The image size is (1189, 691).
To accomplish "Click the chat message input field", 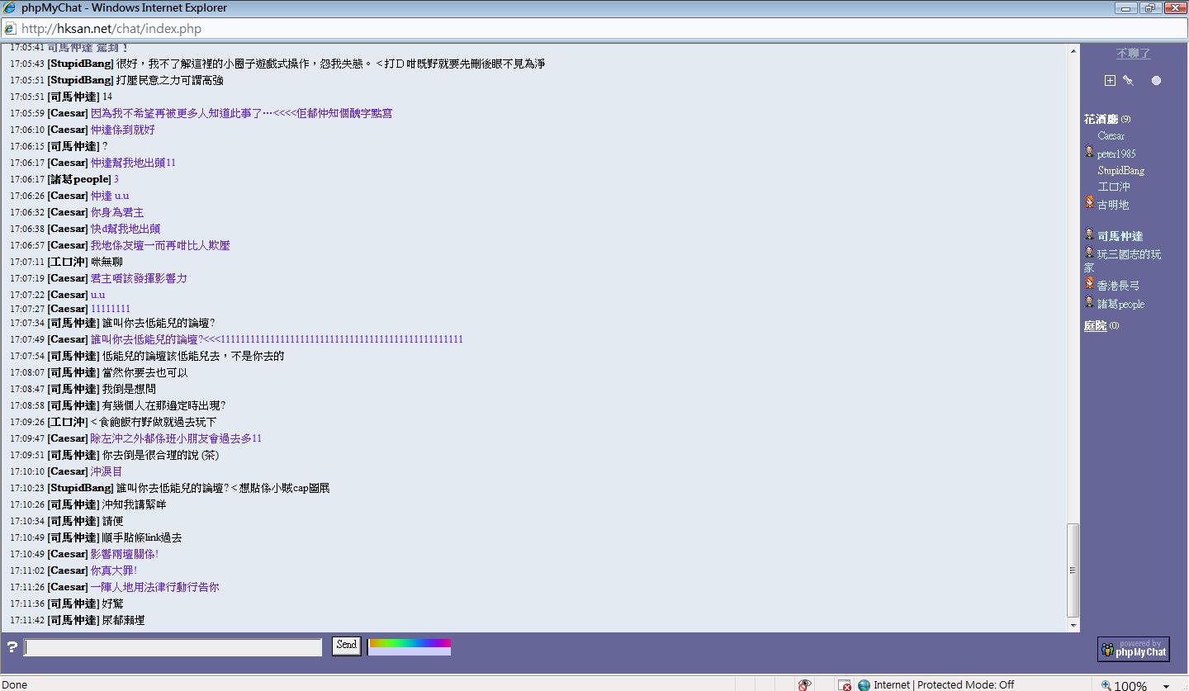I will pyautogui.click(x=173, y=647).
